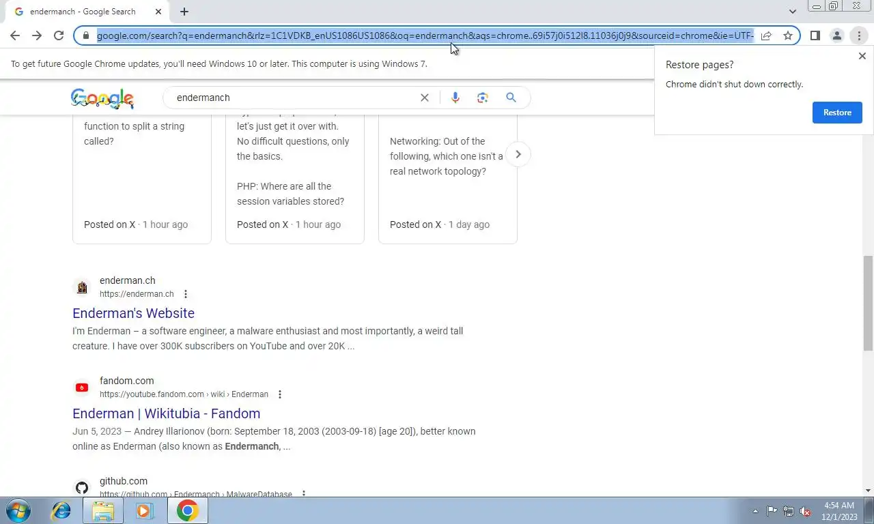Bookmark this tab with star icon
The image size is (874, 524).
[x=788, y=35]
